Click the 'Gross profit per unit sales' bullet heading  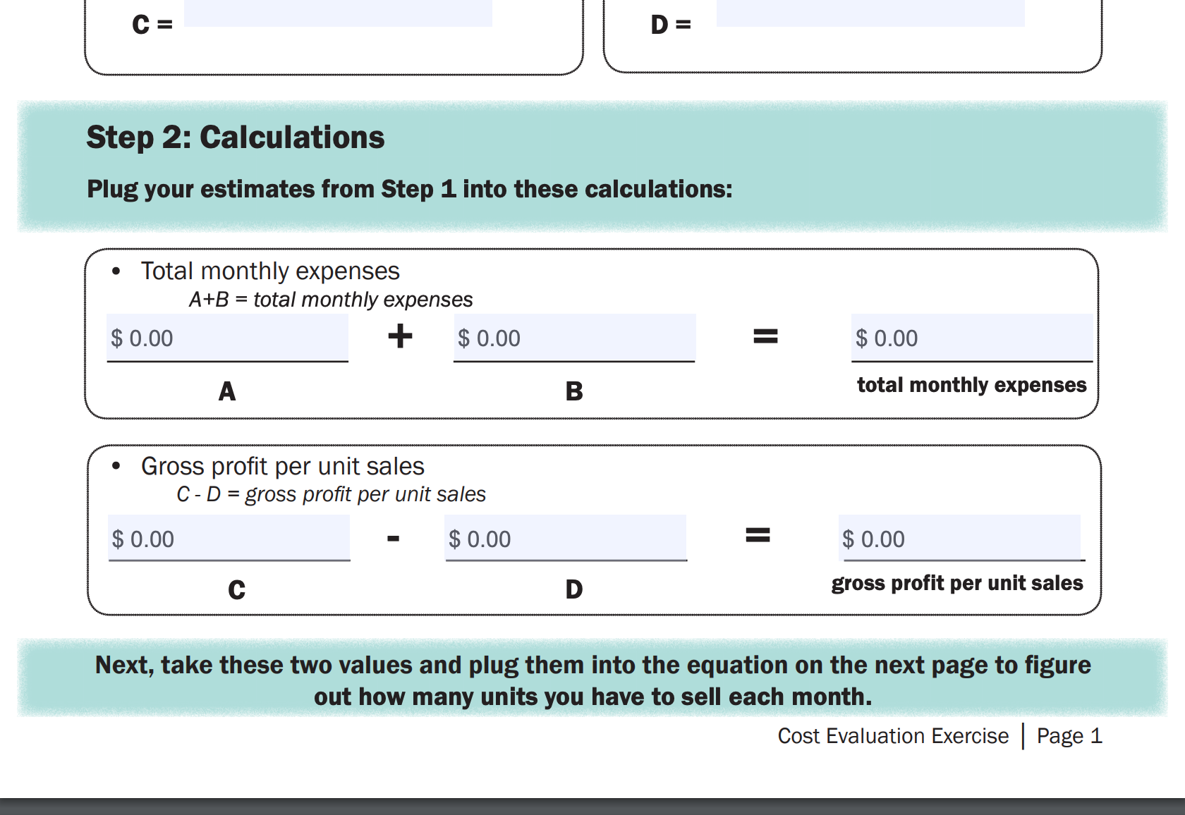pyautogui.click(x=282, y=467)
